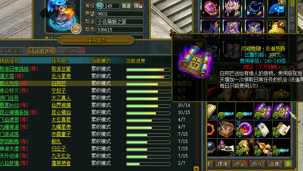The image size is (303, 171).
Task: Switch to inventory page III
Action: (292, 19)
